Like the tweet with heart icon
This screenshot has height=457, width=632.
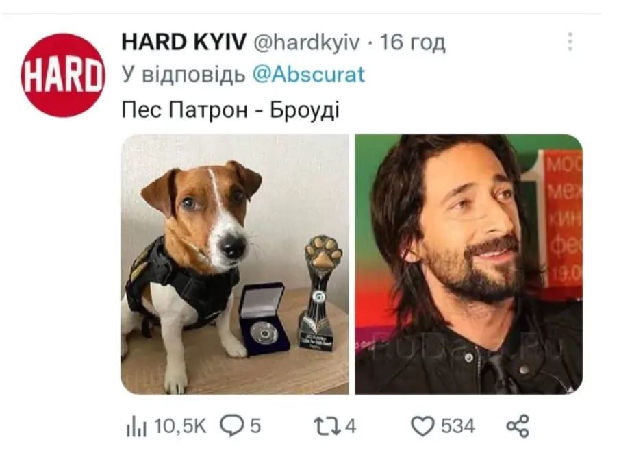tap(422, 426)
